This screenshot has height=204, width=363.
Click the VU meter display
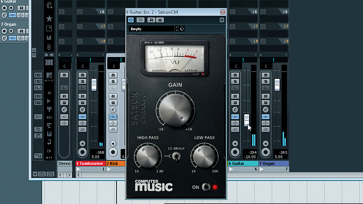pyautogui.click(x=174, y=58)
